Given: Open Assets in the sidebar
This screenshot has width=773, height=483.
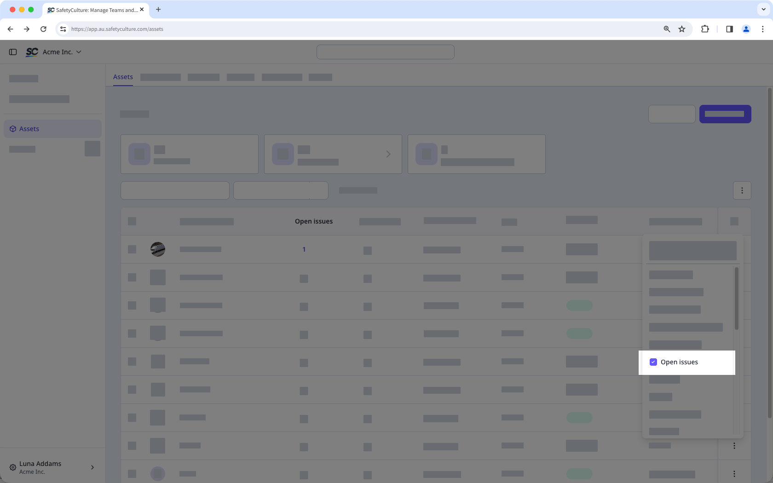Looking at the screenshot, I should coord(52,129).
